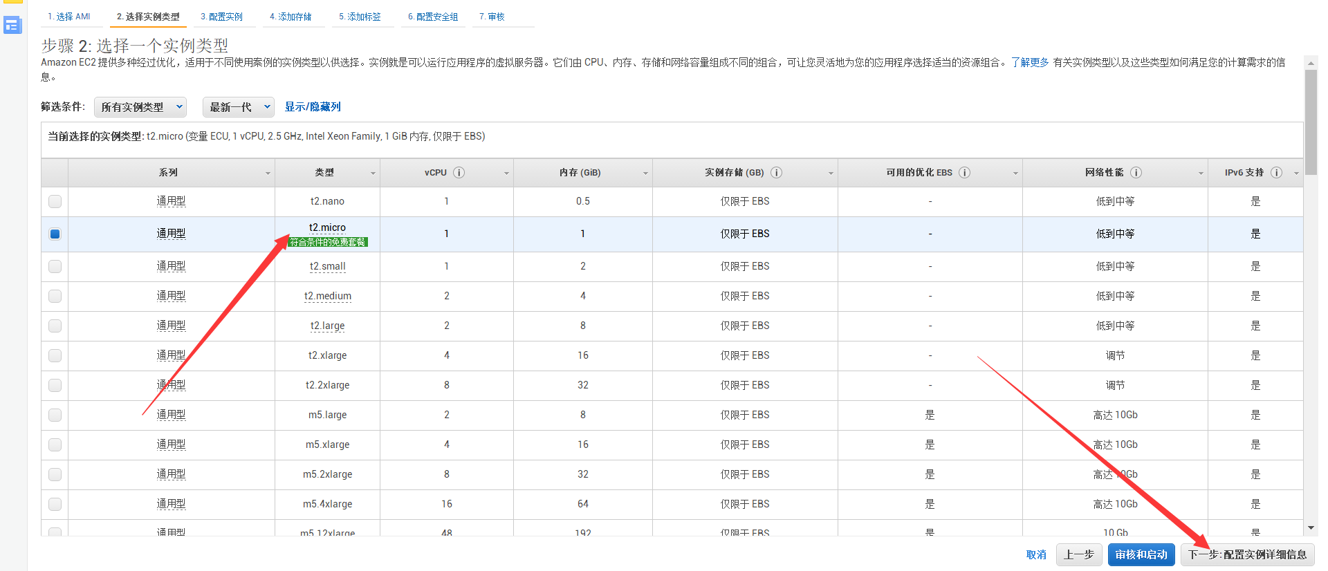Click the scroll-up arrow of the table
Image resolution: width=1328 pixels, height=571 pixels.
pos(1311,63)
